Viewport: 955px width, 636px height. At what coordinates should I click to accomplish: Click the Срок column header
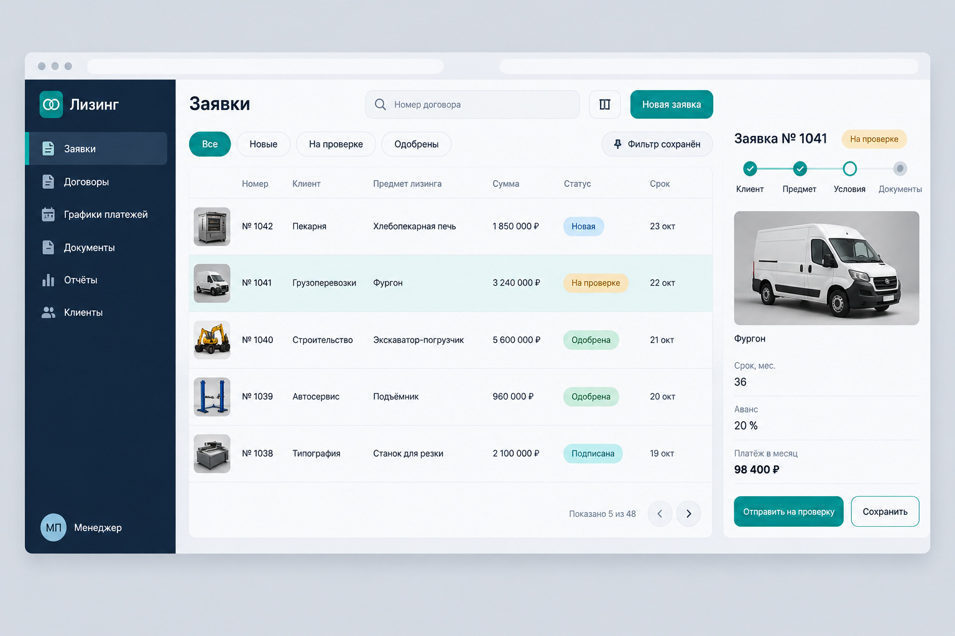(660, 184)
